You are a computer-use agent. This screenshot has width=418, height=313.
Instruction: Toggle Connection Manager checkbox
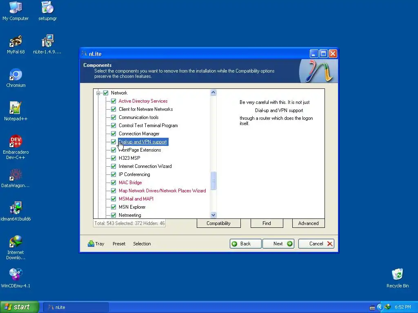113,134
